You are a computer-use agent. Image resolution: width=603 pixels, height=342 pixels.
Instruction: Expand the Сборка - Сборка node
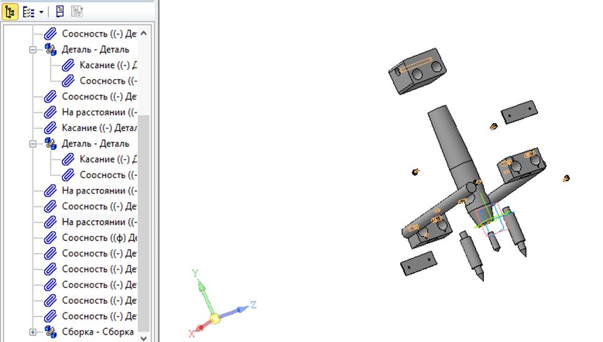pos(33,332)
